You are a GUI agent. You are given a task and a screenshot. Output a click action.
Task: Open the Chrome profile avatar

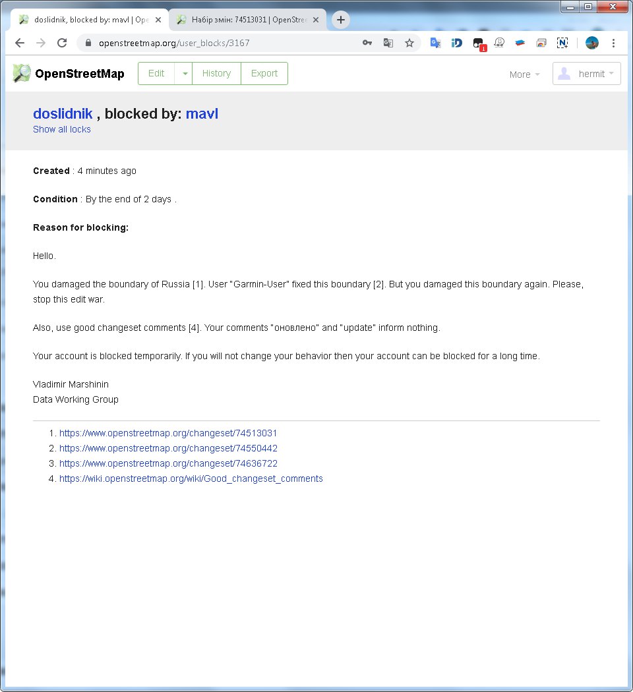[592, 43]
